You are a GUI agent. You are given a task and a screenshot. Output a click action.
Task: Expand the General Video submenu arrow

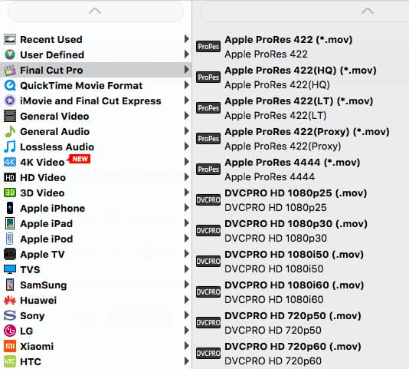pos(187,116)
